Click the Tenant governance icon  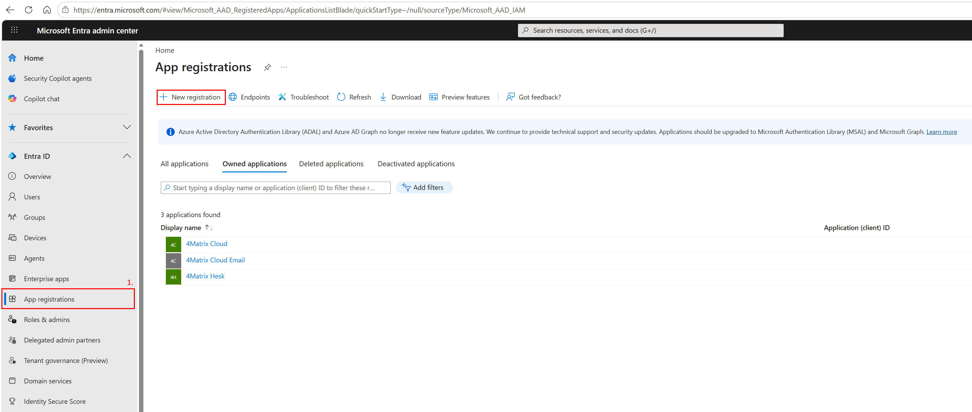point(13,360)
